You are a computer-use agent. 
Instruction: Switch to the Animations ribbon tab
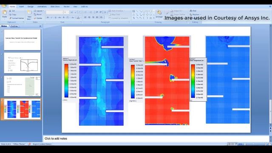pos(42,7)
